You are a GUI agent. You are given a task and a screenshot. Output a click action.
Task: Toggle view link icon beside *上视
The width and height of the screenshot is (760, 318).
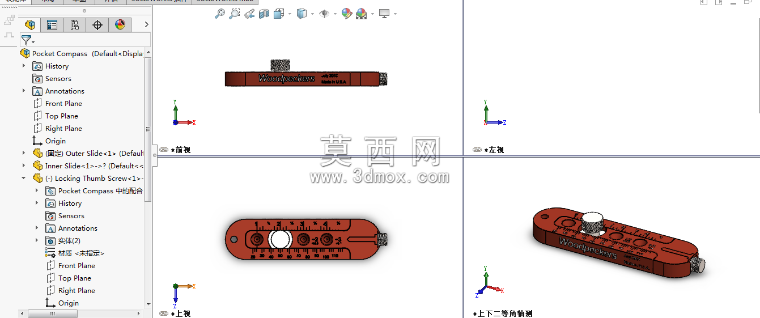pyautogui.click(x=164, y=313)
